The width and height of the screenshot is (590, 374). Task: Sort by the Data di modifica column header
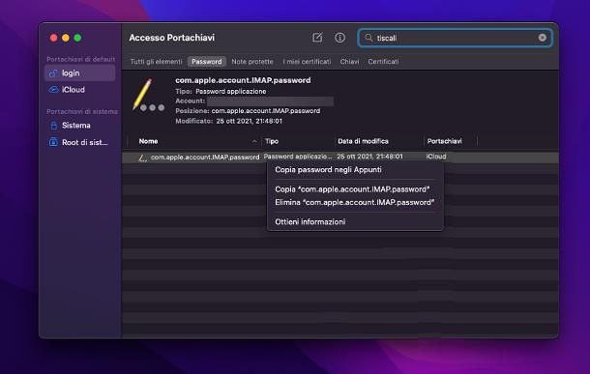(363, 141)
